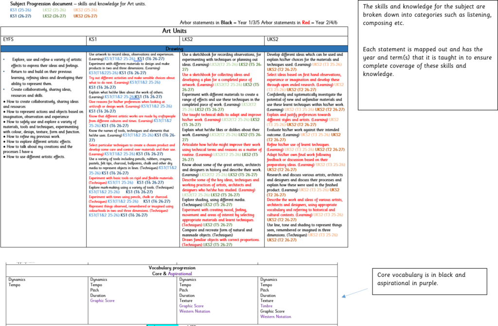Click 'Use a sketchbook for recording observations' statement
498x326 pixels.
coord(222,62)
